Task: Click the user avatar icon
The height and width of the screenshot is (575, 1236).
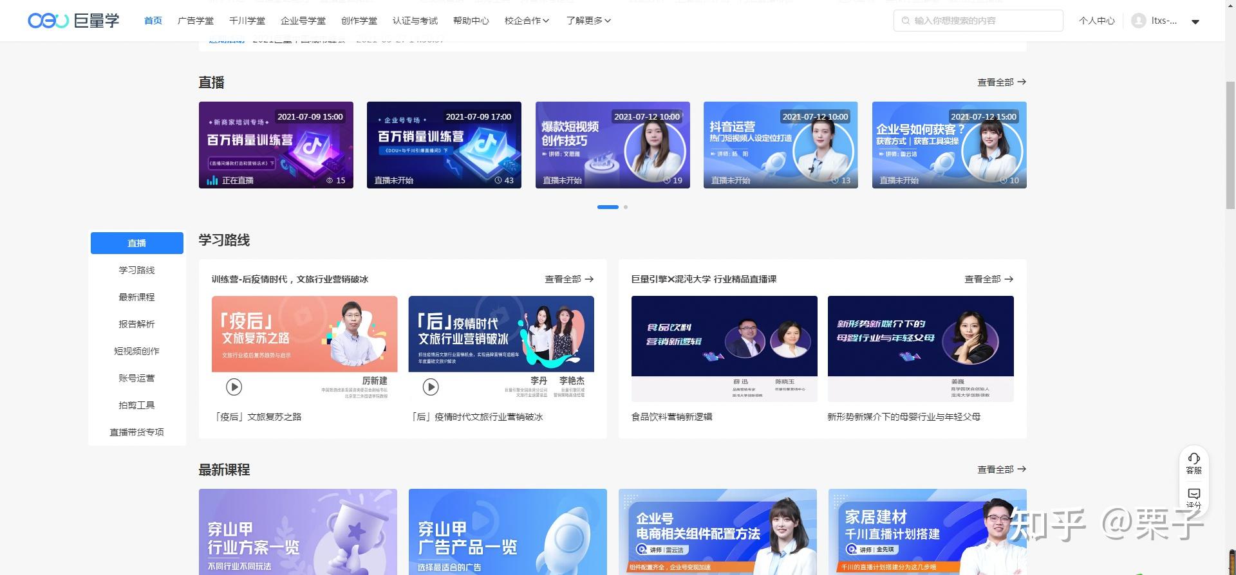Action: [1139, 21]
